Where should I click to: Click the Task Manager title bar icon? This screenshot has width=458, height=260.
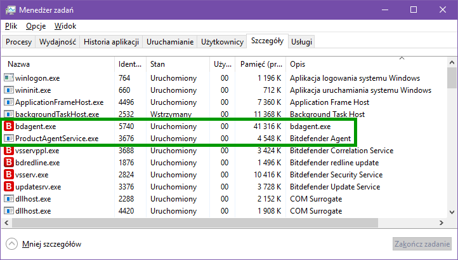click(x=10, y=10)
